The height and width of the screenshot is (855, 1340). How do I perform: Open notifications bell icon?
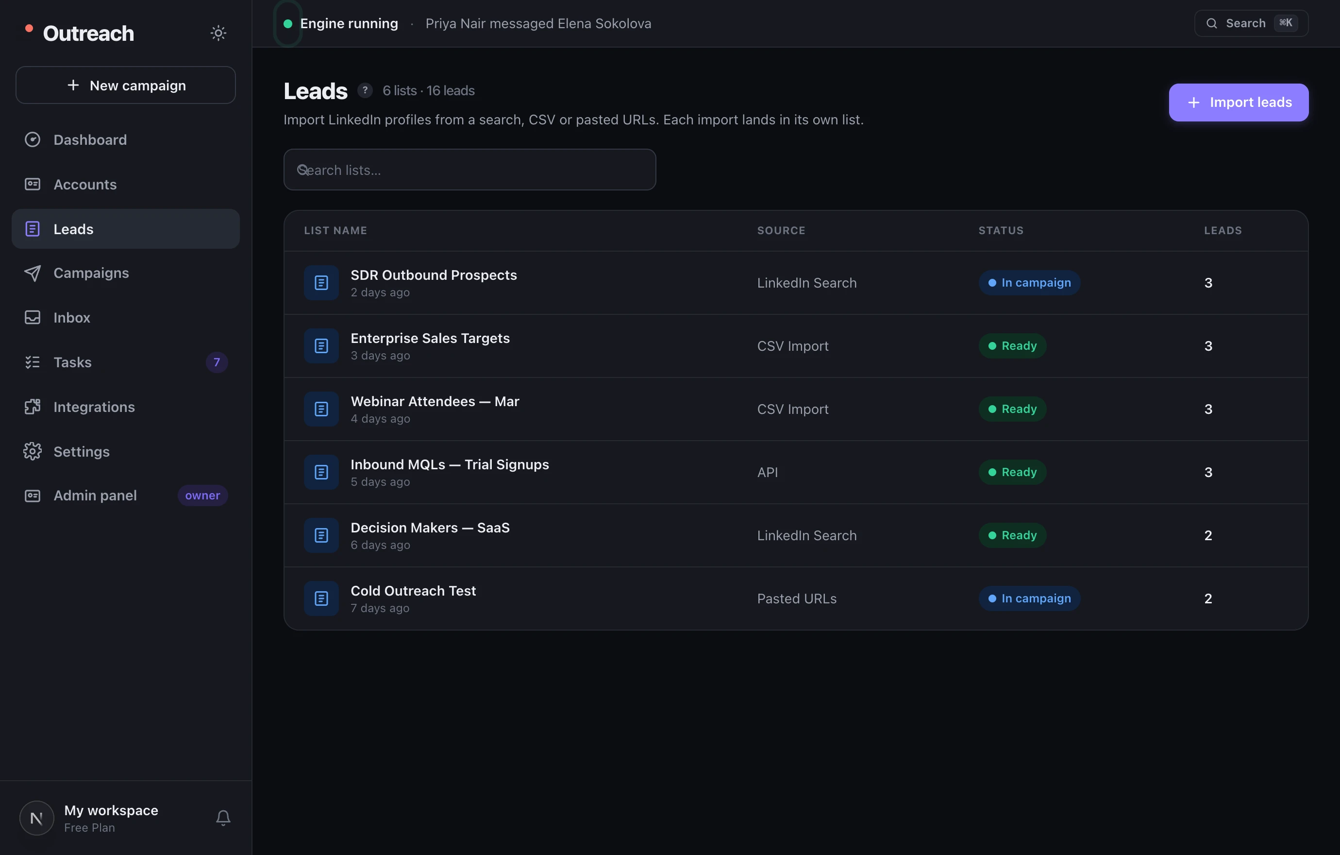223,817
